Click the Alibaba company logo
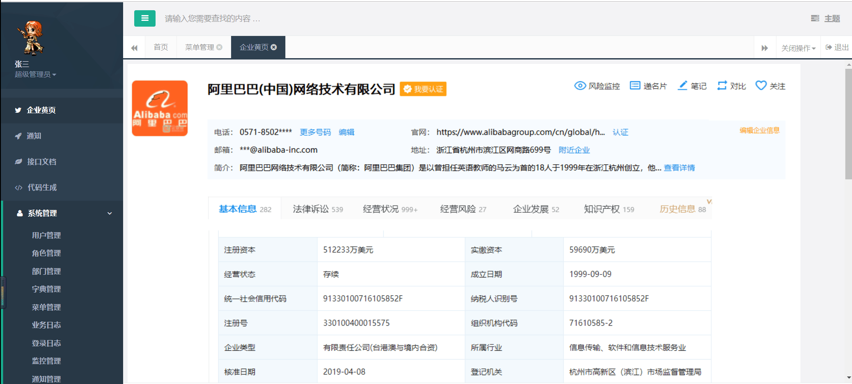This screenshot has width=852, height=384. coord(160,108)
